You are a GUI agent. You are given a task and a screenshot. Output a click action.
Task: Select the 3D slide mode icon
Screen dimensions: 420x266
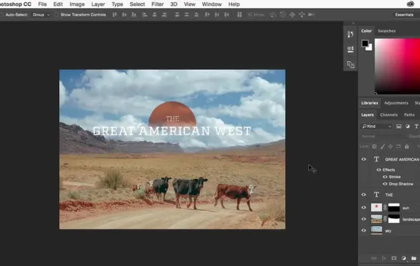point(302,15)
